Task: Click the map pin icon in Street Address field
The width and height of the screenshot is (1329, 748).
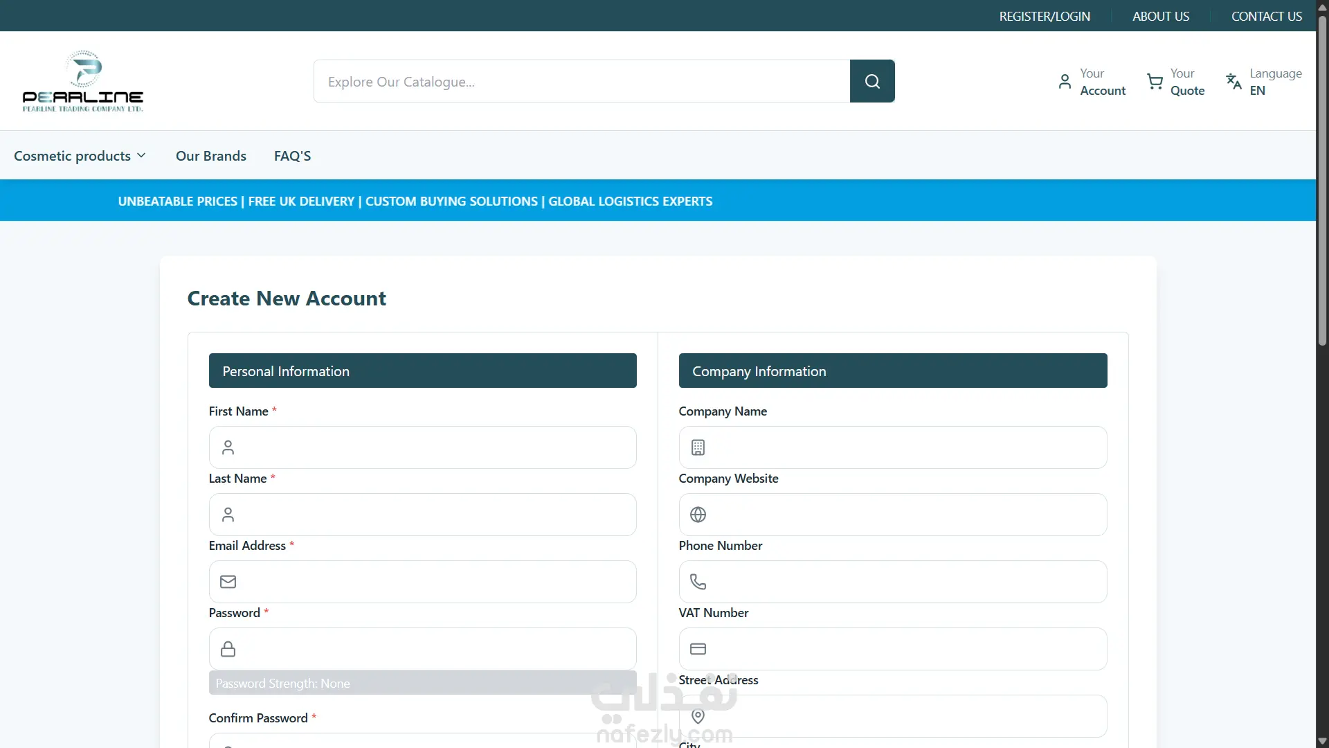Action: pos(698,716)
